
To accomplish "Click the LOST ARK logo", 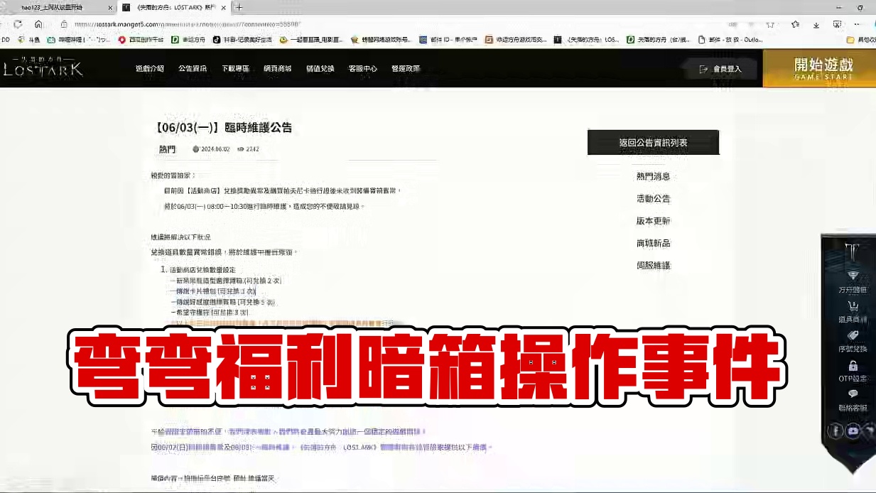I will pyautogui.click(x=44, y=69).
